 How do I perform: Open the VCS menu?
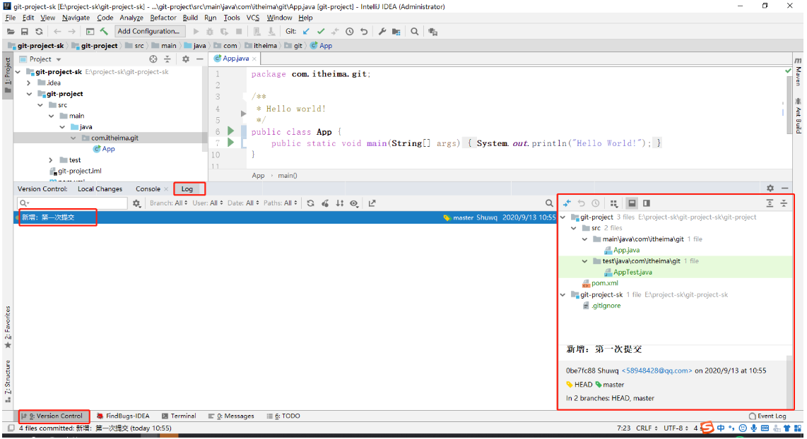(x=253, y=18)
